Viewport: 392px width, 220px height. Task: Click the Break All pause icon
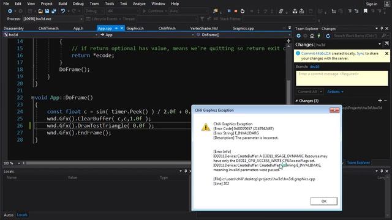[x=229, y=11]
